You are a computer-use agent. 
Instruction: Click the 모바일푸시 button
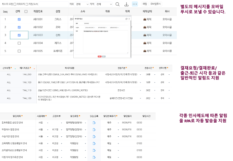[156, 4]
